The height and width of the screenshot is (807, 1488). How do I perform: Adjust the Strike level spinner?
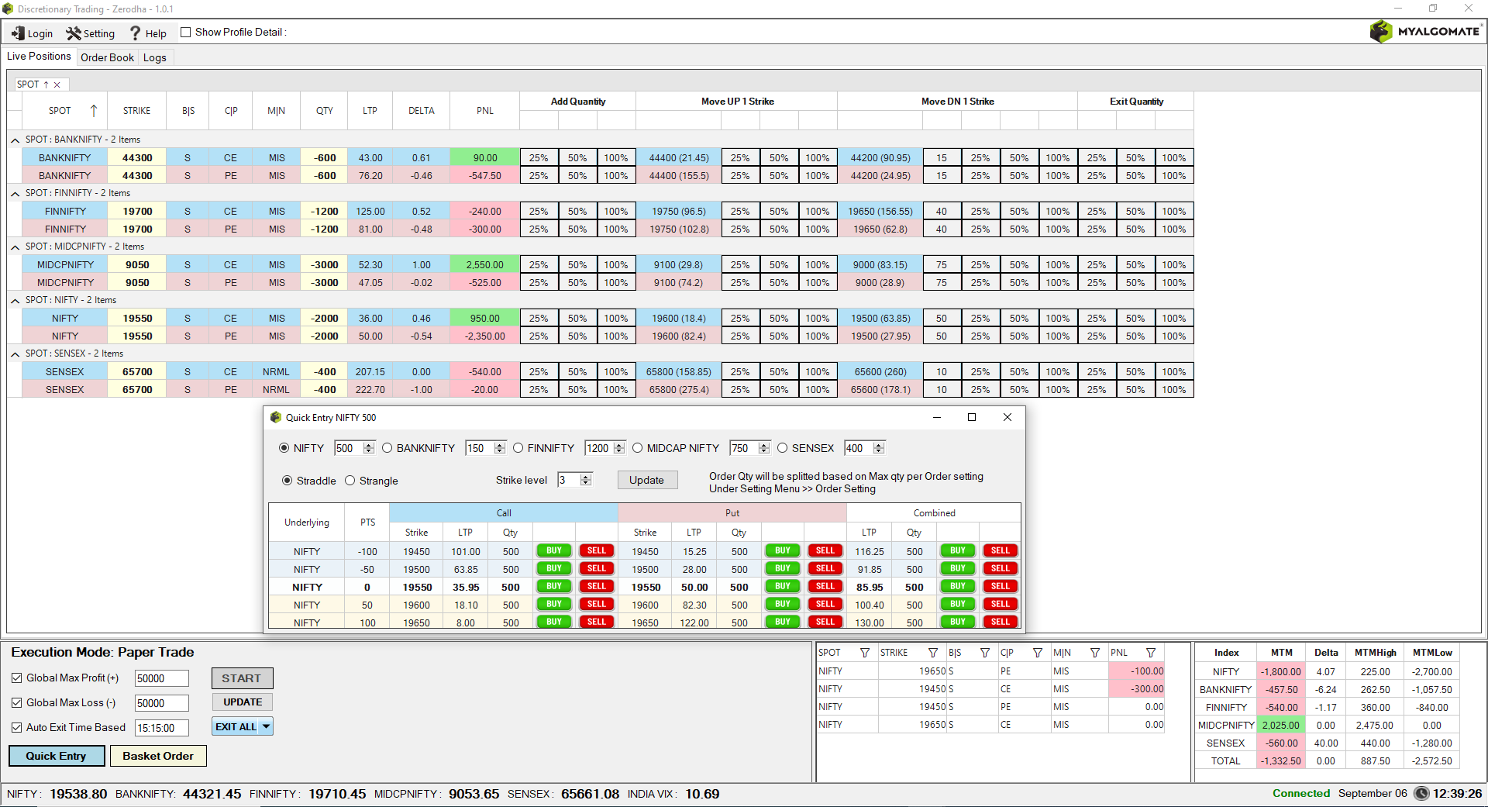tap(586, 480)
